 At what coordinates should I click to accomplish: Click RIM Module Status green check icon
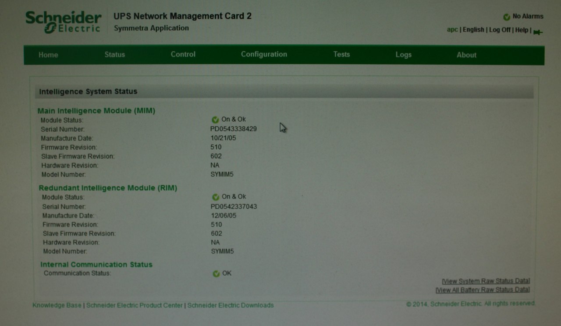coord(216,197)
